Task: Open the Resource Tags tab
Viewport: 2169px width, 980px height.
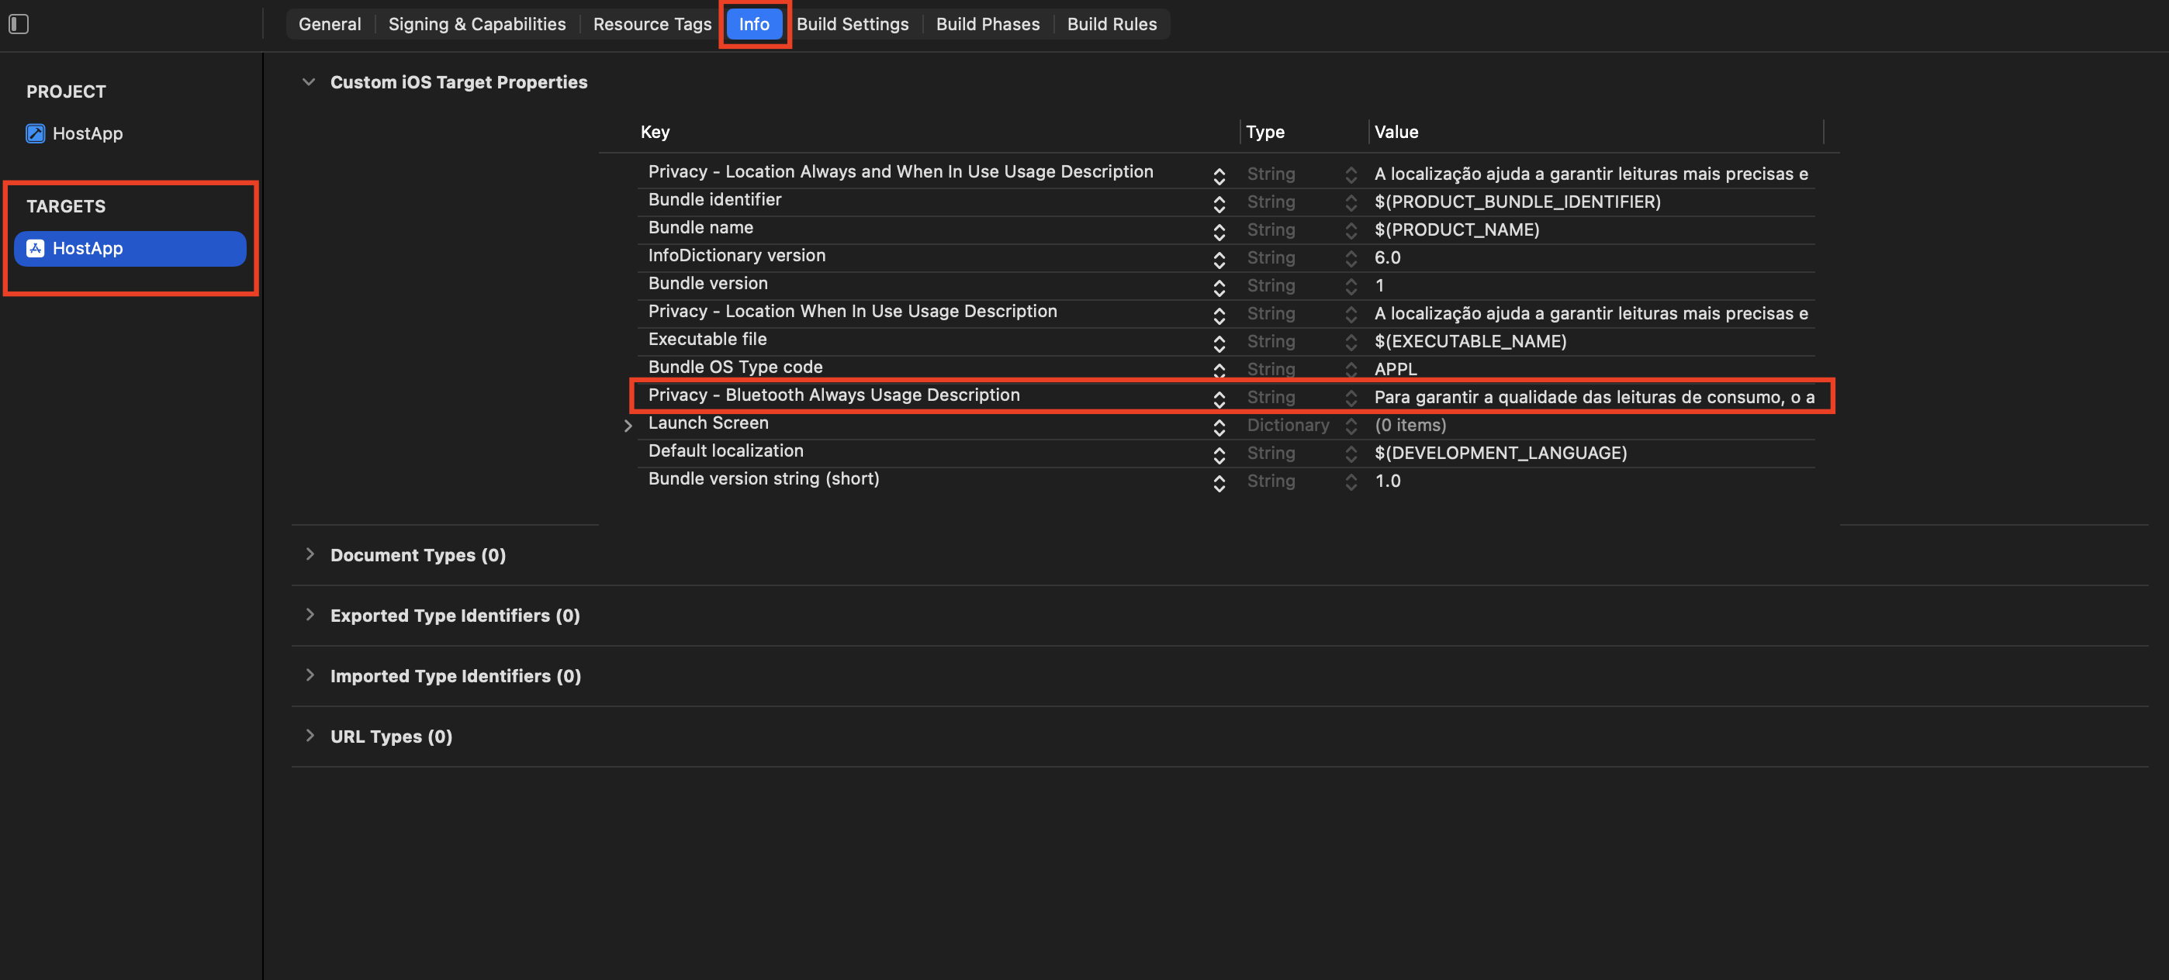Action: pyautogui.click(x=652, y=24)
